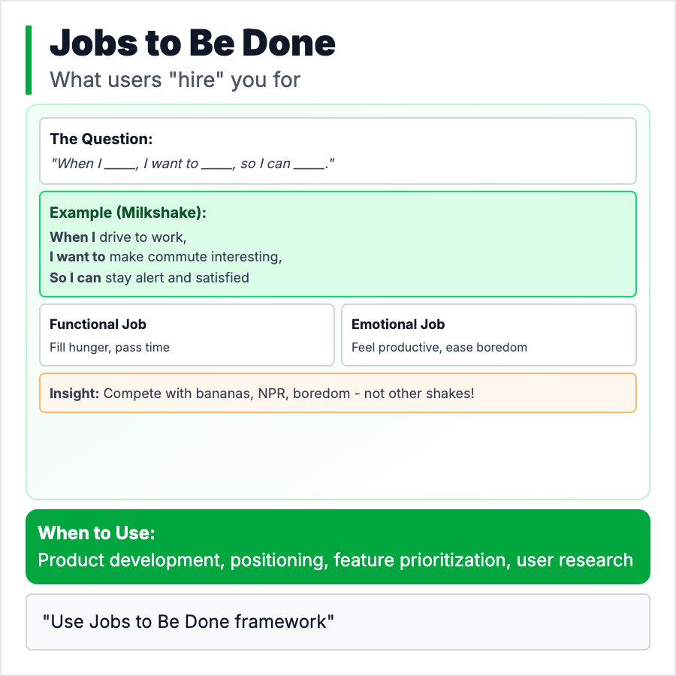
Task: Click the "When to Use:" heading
Action: (97, 533)
